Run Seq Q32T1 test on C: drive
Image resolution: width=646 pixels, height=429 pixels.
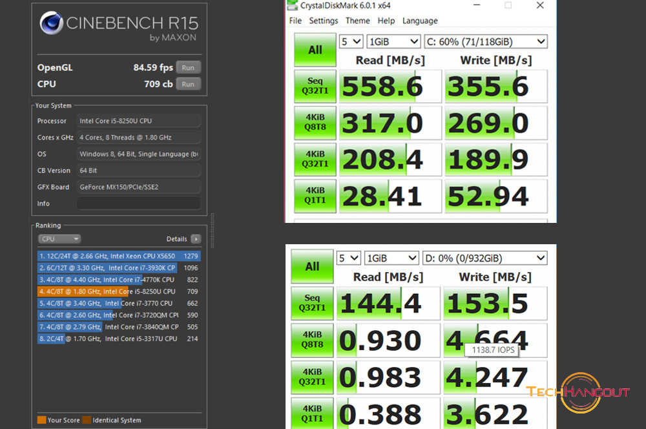[x=315, y=86]
